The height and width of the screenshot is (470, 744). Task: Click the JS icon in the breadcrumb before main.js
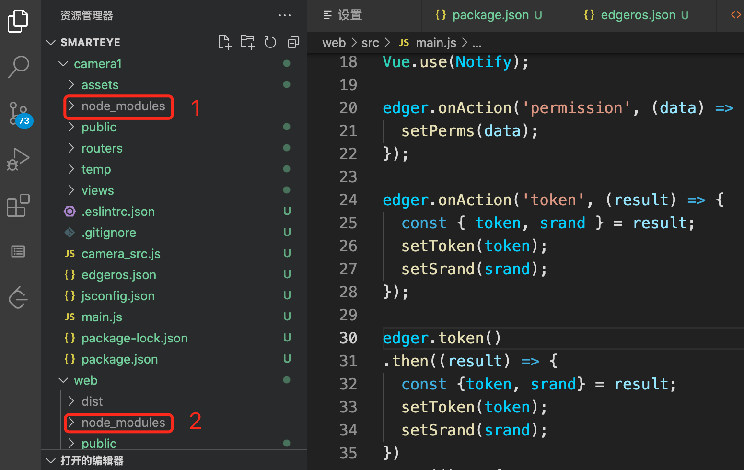point(404,43)
